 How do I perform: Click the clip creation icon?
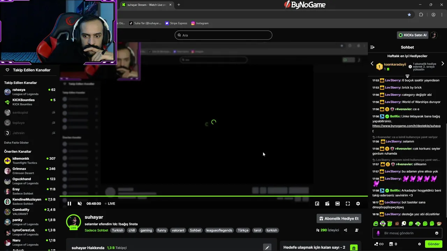click(327, 204)
